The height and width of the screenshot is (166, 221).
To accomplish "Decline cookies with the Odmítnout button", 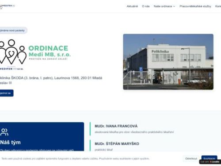I will coord(191,158).
